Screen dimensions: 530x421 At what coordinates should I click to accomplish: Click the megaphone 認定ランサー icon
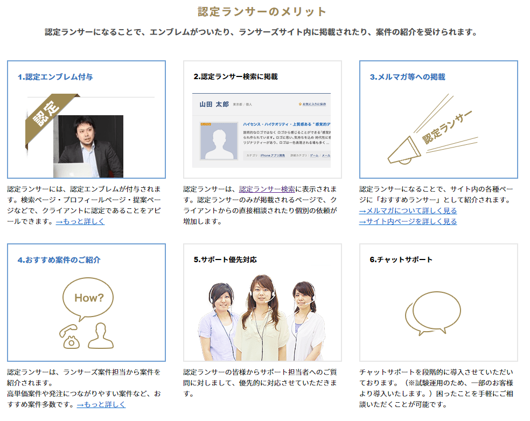[433, 130]
